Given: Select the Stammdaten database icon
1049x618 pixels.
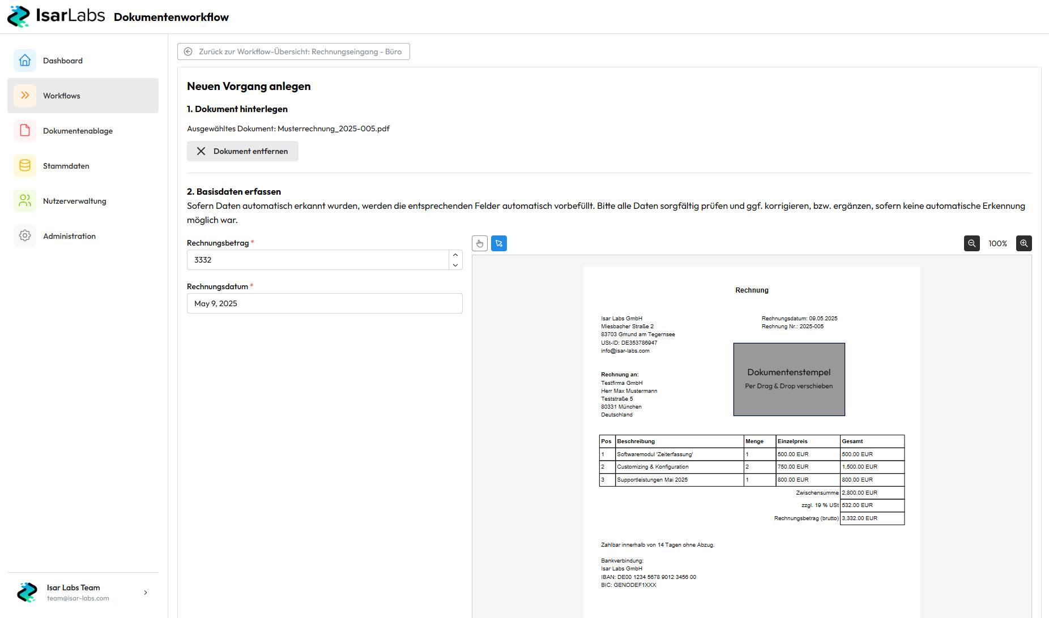Looking at the screenshot, I should click(x=25, y=165).
